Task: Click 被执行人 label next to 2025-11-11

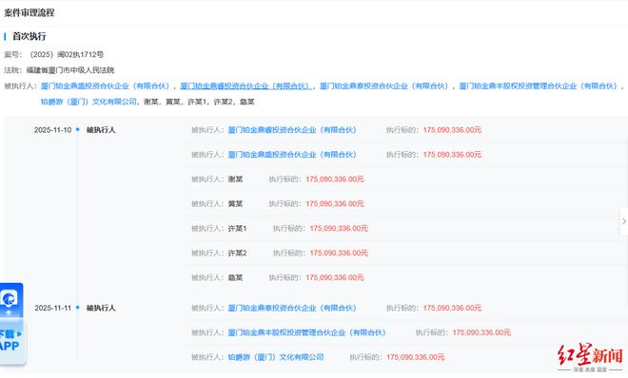Action: pos(101,308)
